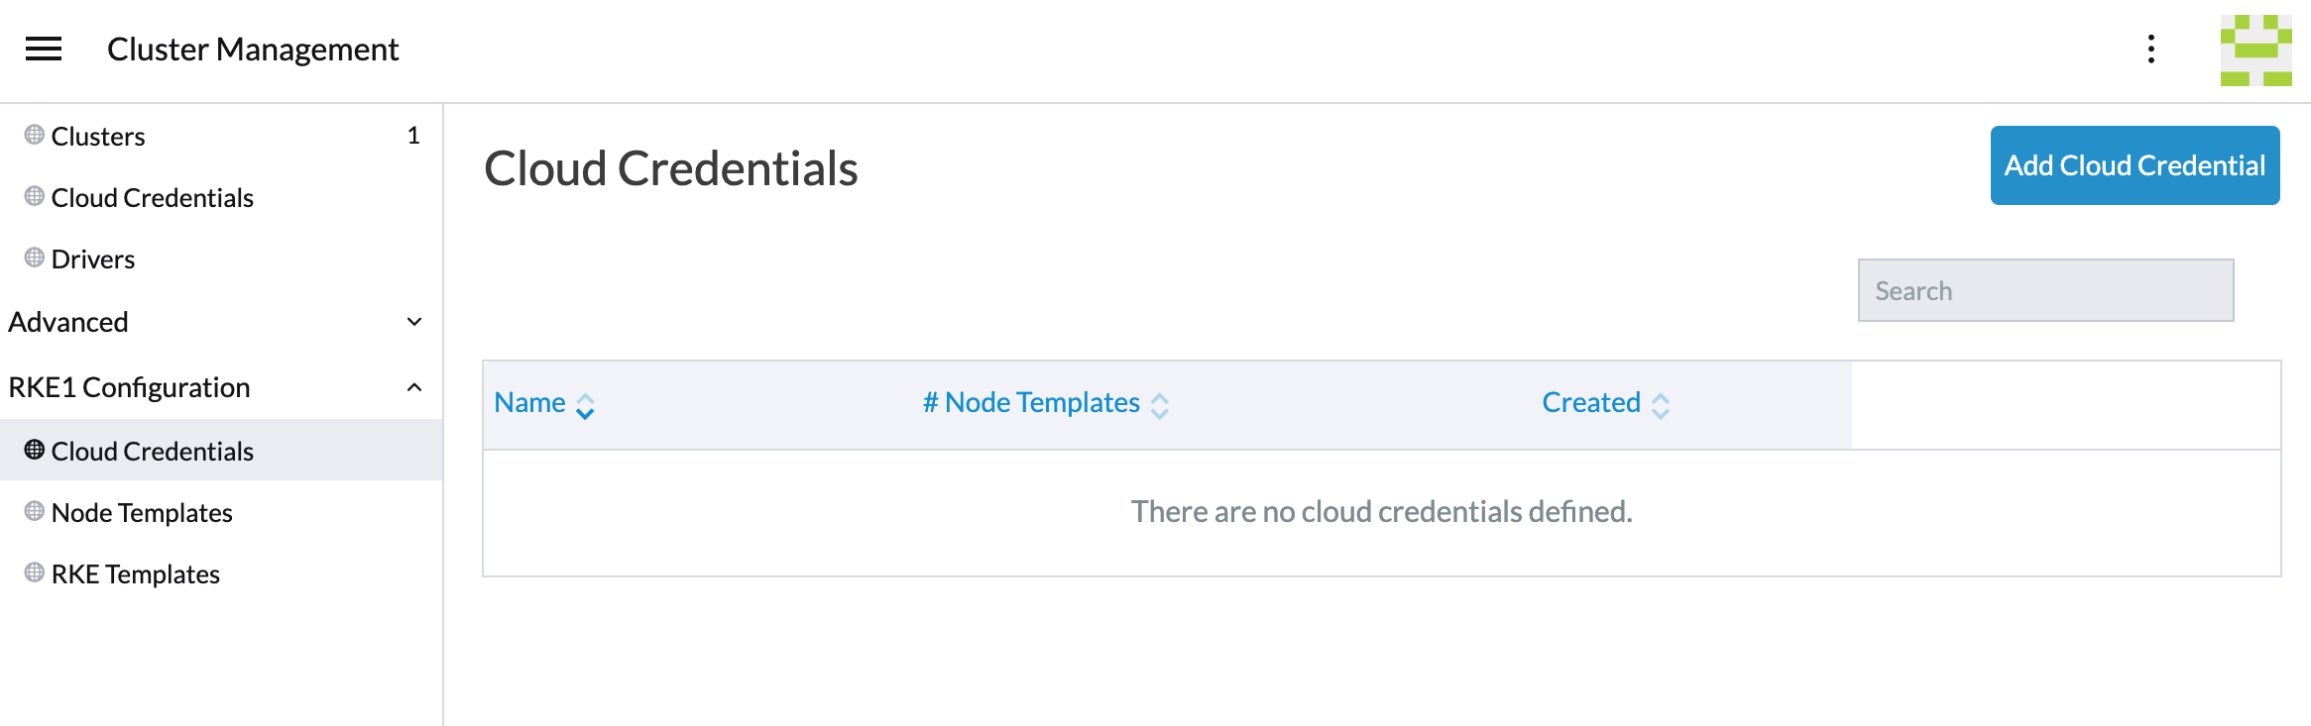The height and width of the screenshot is (726, 2311).
Task: Click the Clusters count indicator
Action: 414,136
